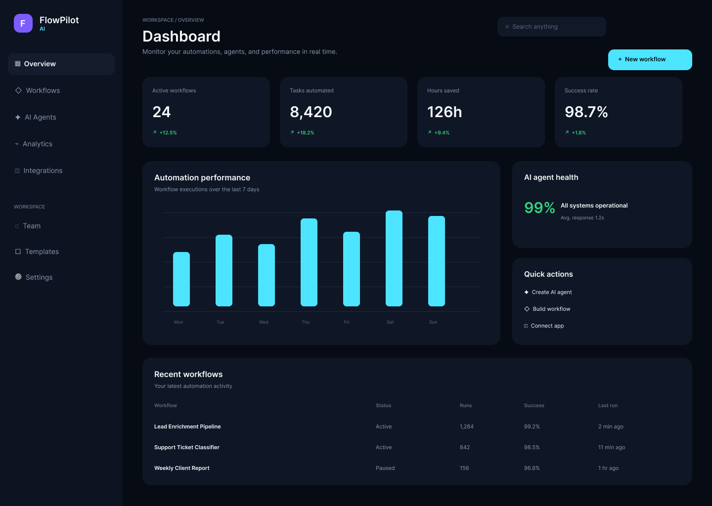Click the sparkle icon beside Create AI agent
Image resolution: width=712 pixels, height=506 pixels.
[x=527, y=292]
